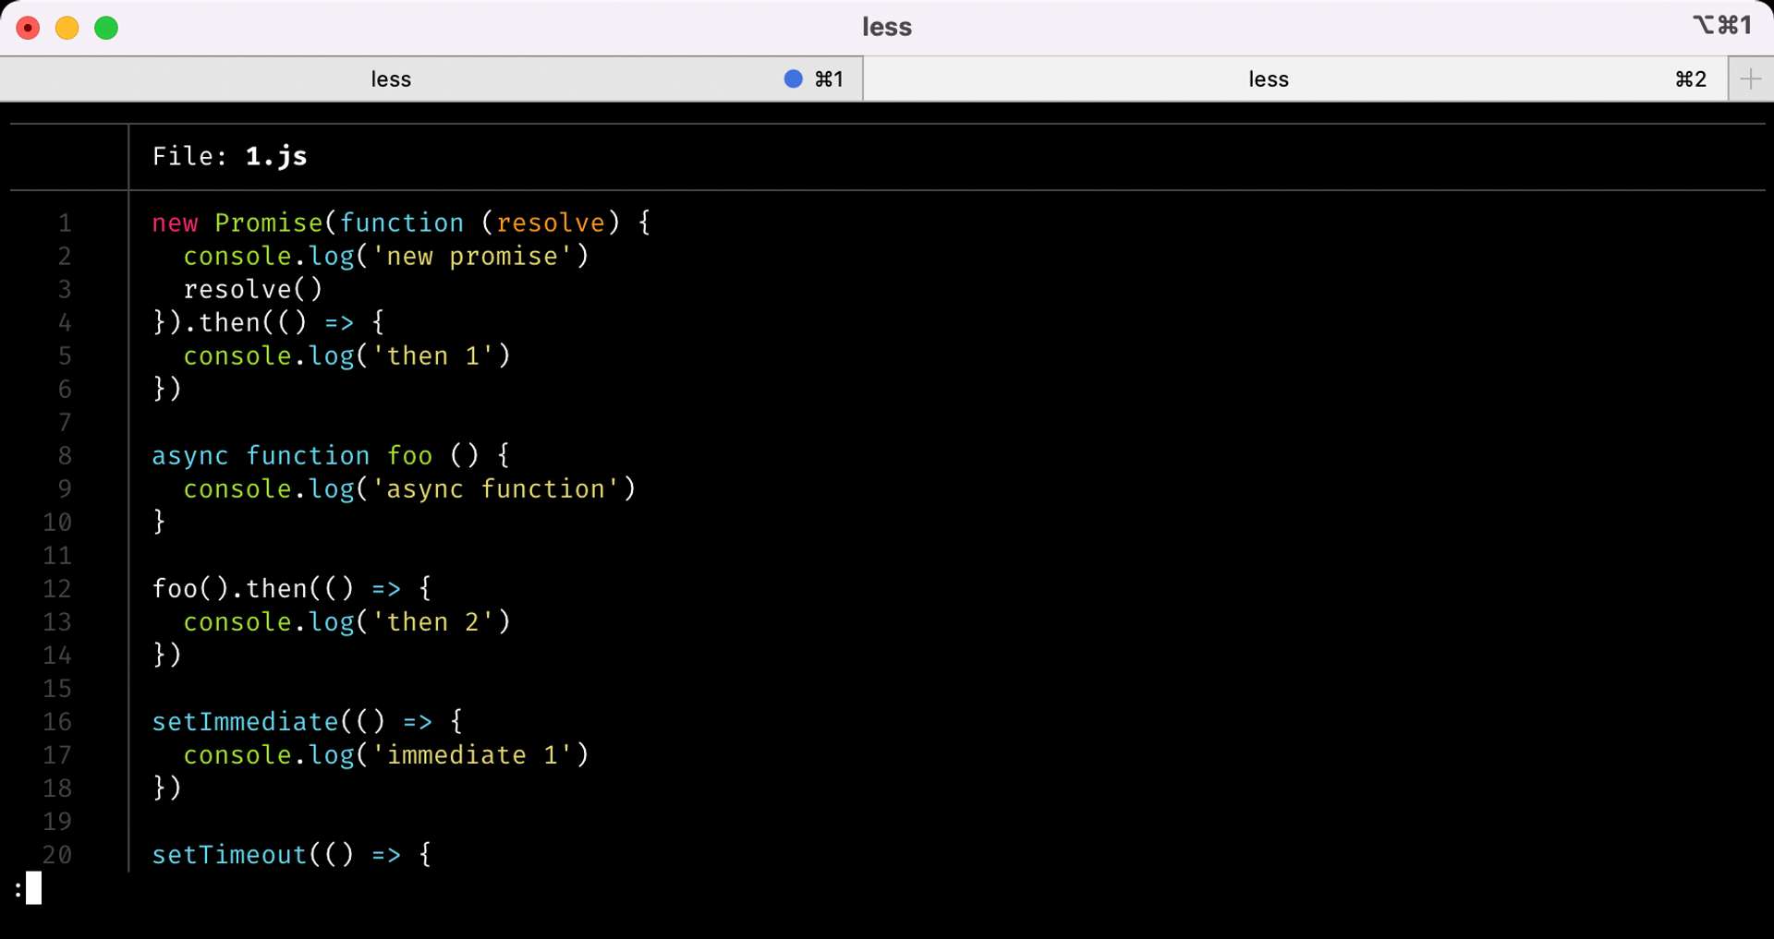1774x939 pixels.
Task: Click the 'new' keyword on line 1
Action: click(175, 223)
